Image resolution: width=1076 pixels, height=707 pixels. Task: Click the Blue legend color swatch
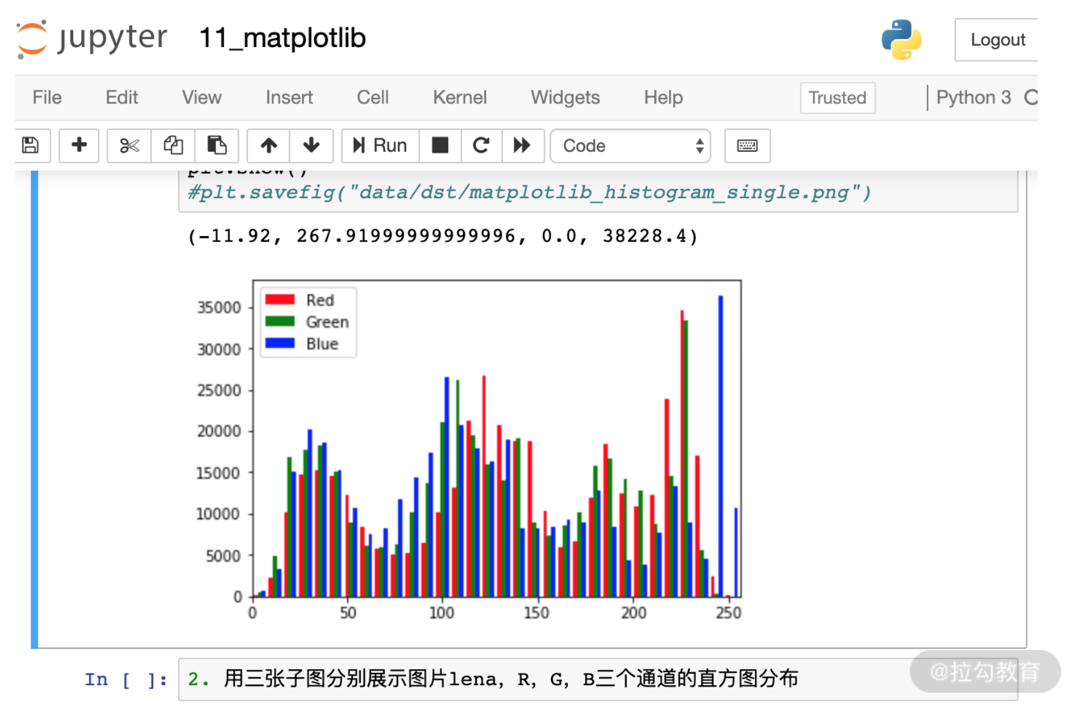[280, 343]
